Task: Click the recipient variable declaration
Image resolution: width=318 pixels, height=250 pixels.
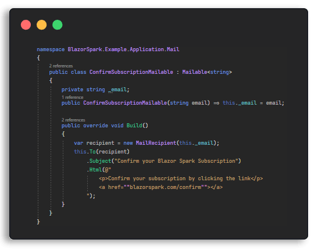Action: coord(100,143)
